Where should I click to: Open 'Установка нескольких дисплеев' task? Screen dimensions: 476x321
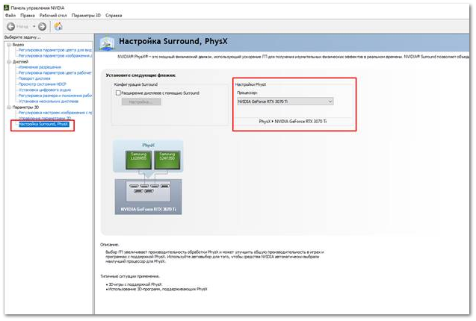49,101
